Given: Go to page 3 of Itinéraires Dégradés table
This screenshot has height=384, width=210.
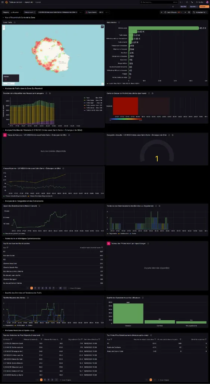Looking at the screenshot, I should click(49, 379).
